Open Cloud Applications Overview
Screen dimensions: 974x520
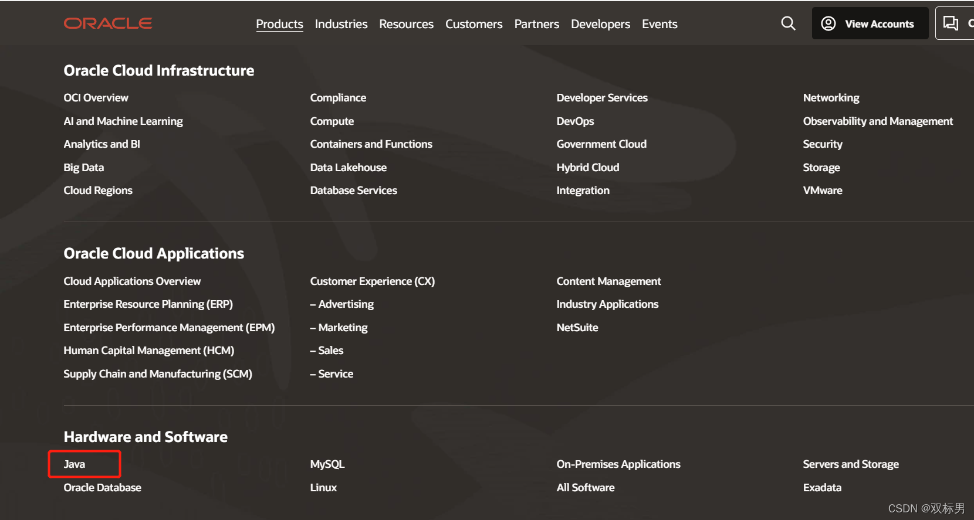[132, 281]
